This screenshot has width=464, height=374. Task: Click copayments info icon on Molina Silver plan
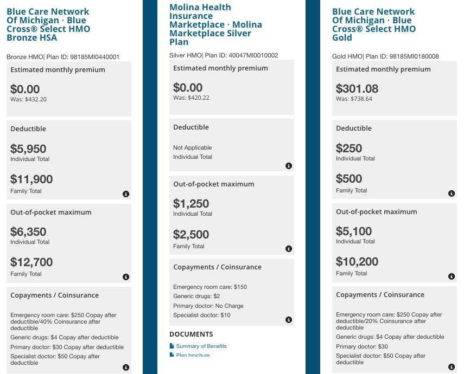(x=289, y=320)
